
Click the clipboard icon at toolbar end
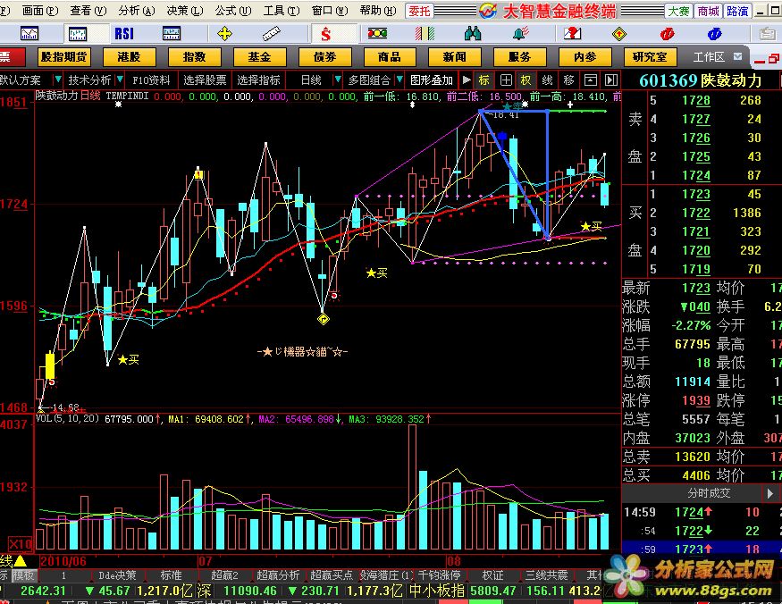click(x=767, y=33)
